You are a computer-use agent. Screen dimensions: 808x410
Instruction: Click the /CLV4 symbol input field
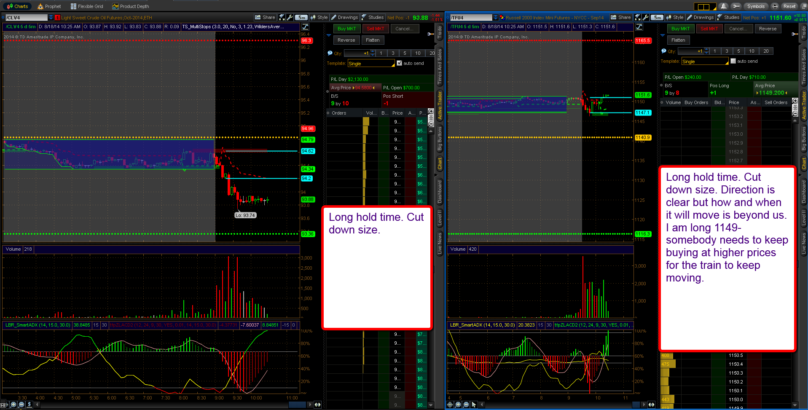(26, 17)
